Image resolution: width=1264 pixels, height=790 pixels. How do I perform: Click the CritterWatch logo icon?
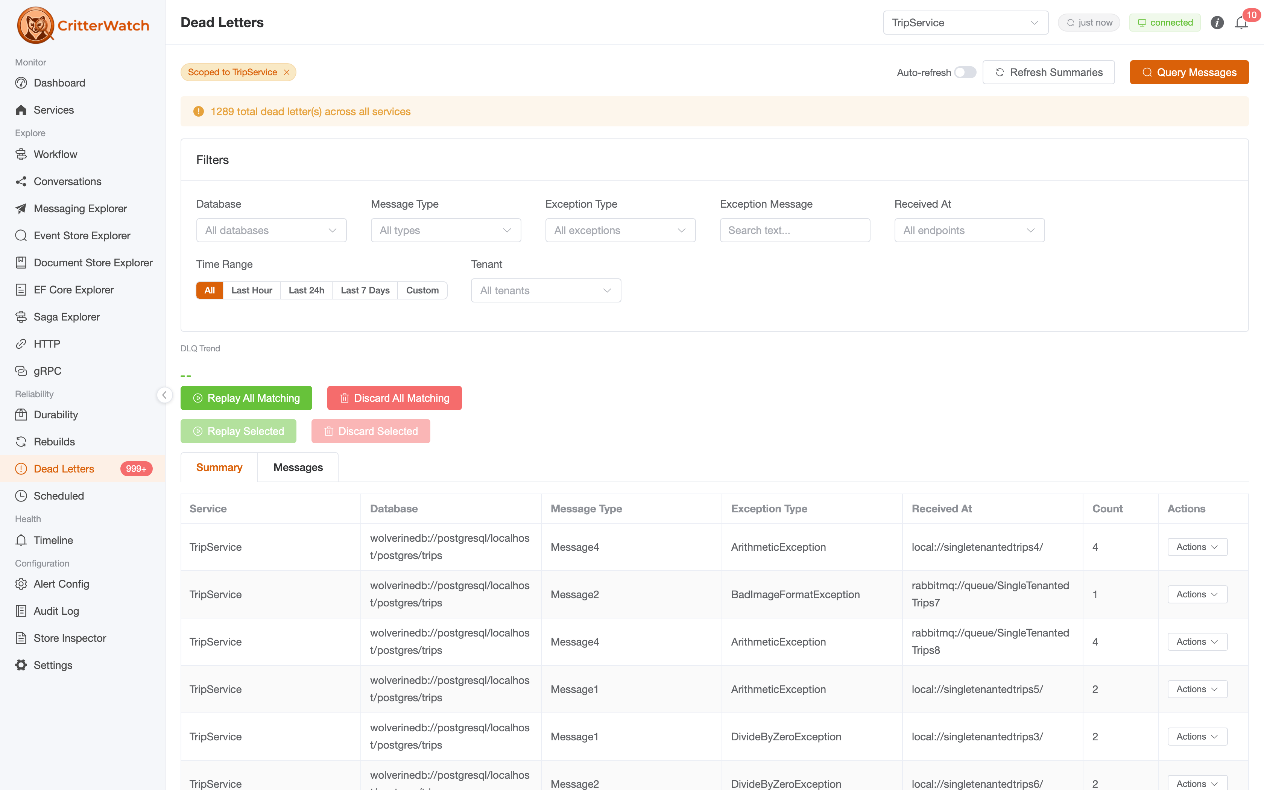pos(35,24)
